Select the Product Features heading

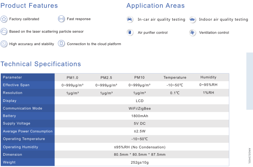tap(29, 5)
